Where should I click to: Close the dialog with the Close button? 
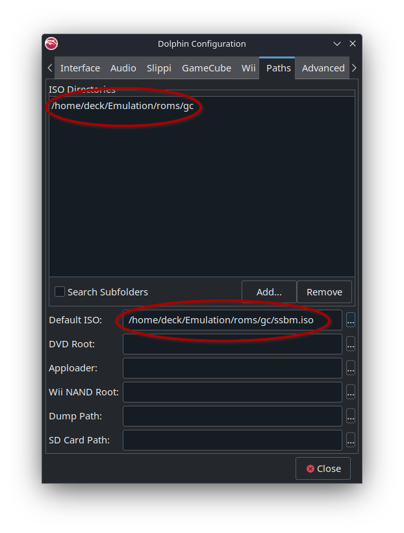coord(323,469)
